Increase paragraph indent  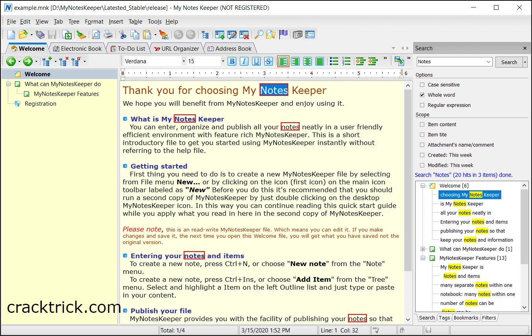coord(361,61)
